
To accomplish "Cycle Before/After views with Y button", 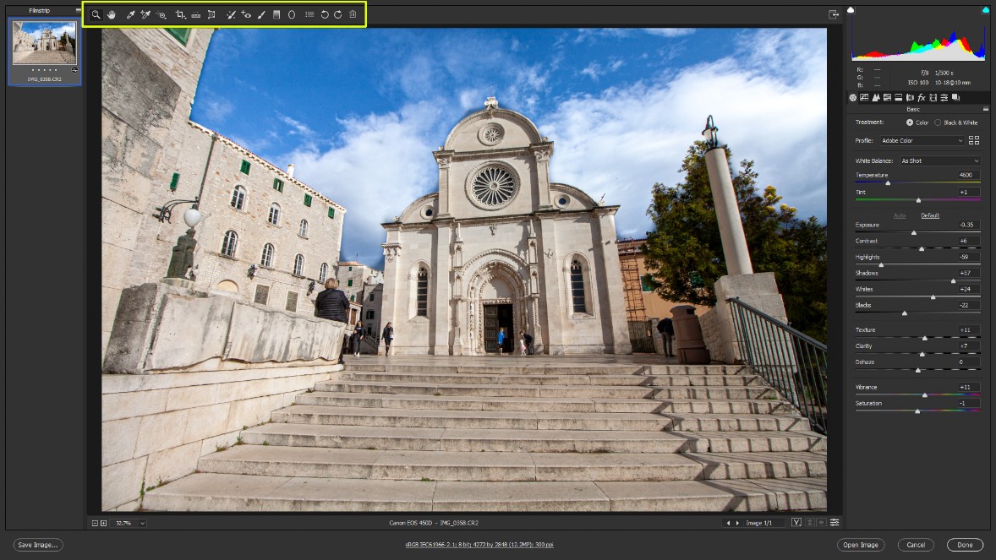I will pos(796,523).
